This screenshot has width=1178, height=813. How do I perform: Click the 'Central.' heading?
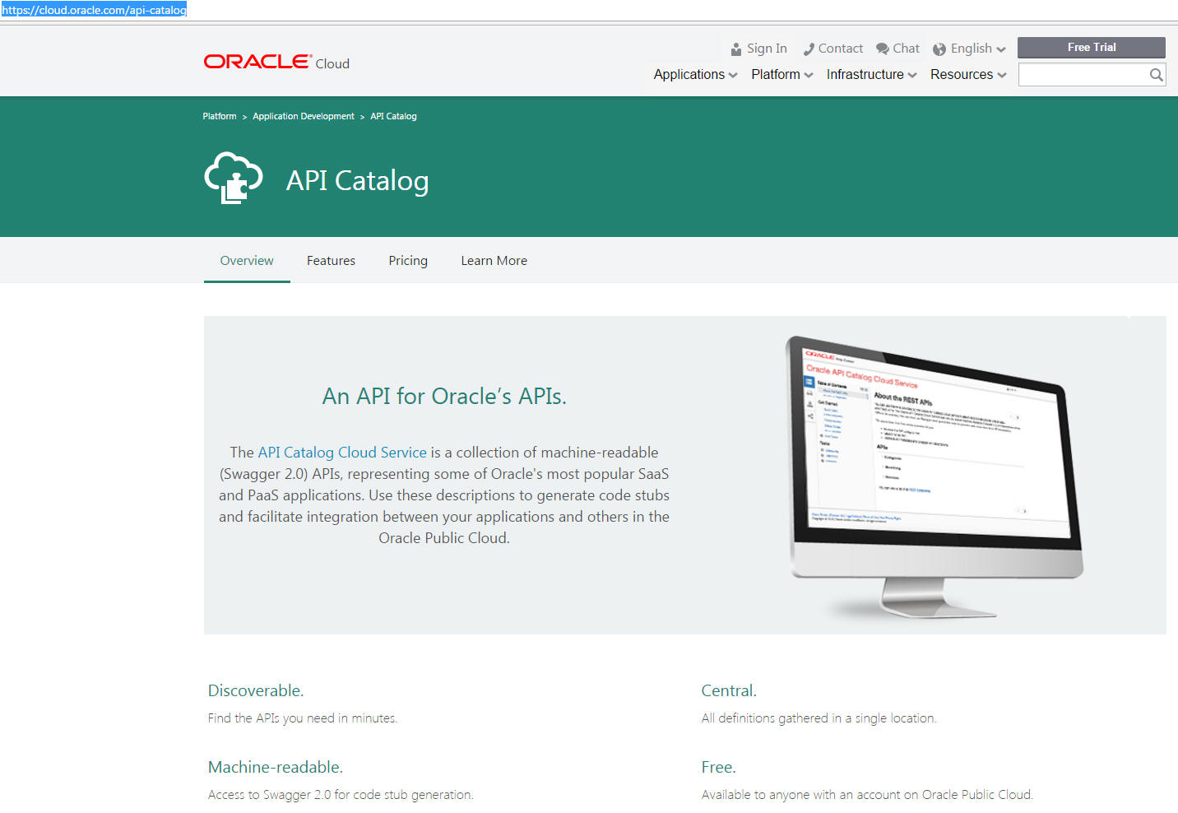[729, 690]
